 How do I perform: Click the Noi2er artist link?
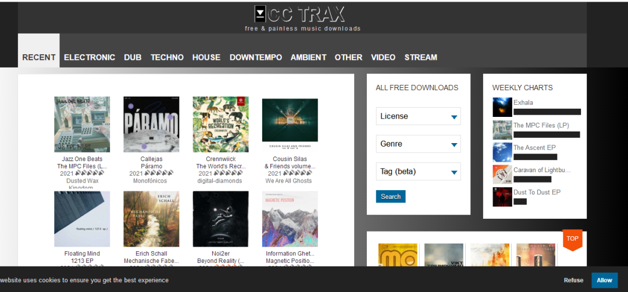(221, 254)
